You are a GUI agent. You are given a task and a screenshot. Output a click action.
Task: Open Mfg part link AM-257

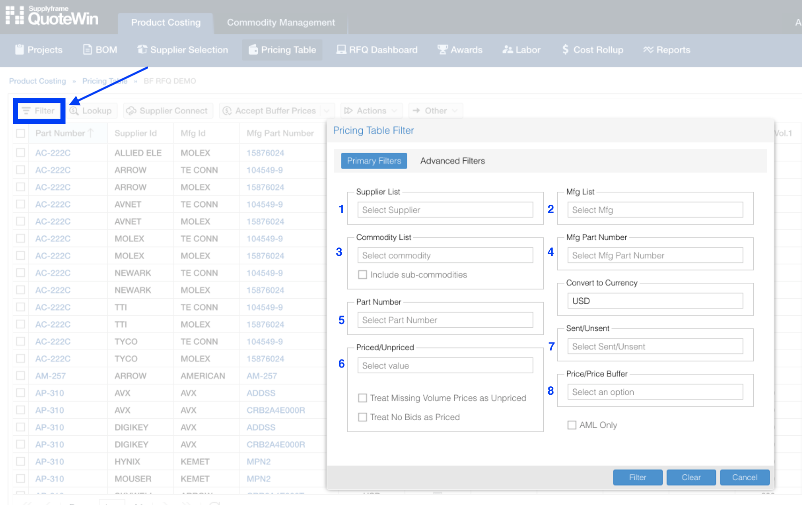(262, 376)
